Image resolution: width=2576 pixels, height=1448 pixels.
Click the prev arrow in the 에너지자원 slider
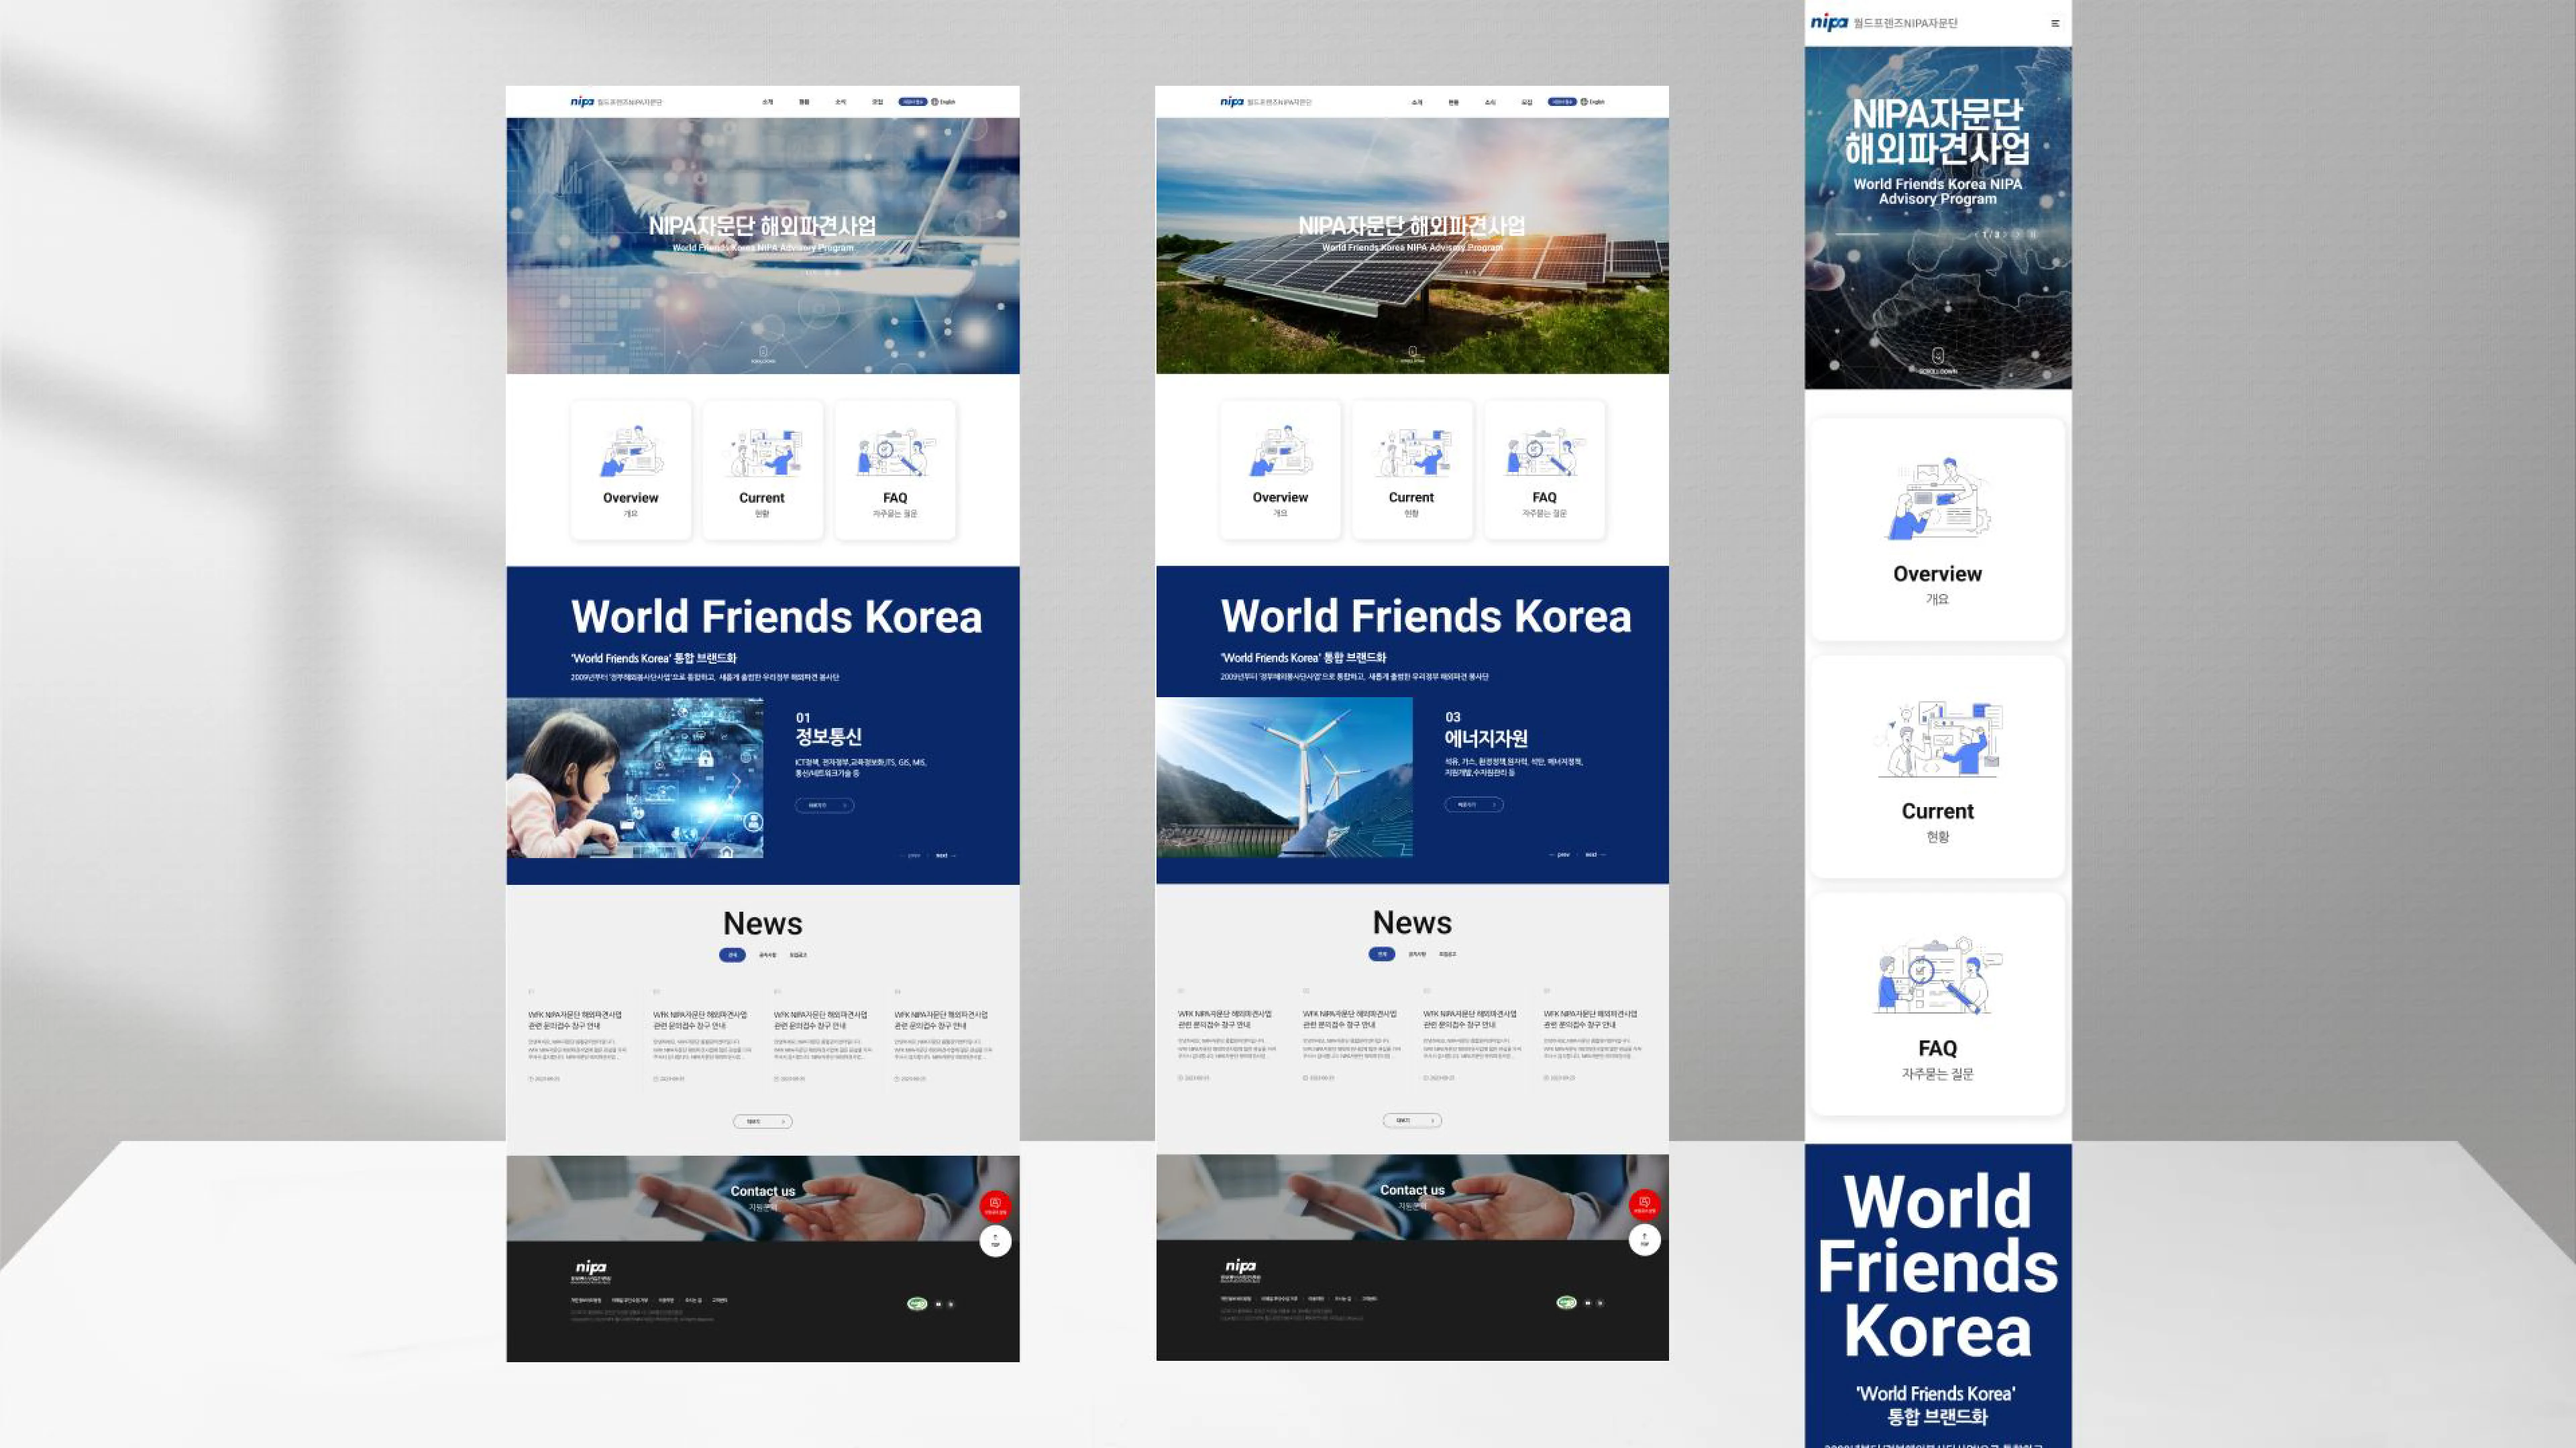[1560, 855]
